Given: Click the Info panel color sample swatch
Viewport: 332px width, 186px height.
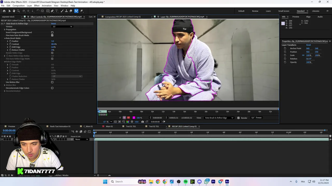Looking at the screenshot, I should click(283, 24).
